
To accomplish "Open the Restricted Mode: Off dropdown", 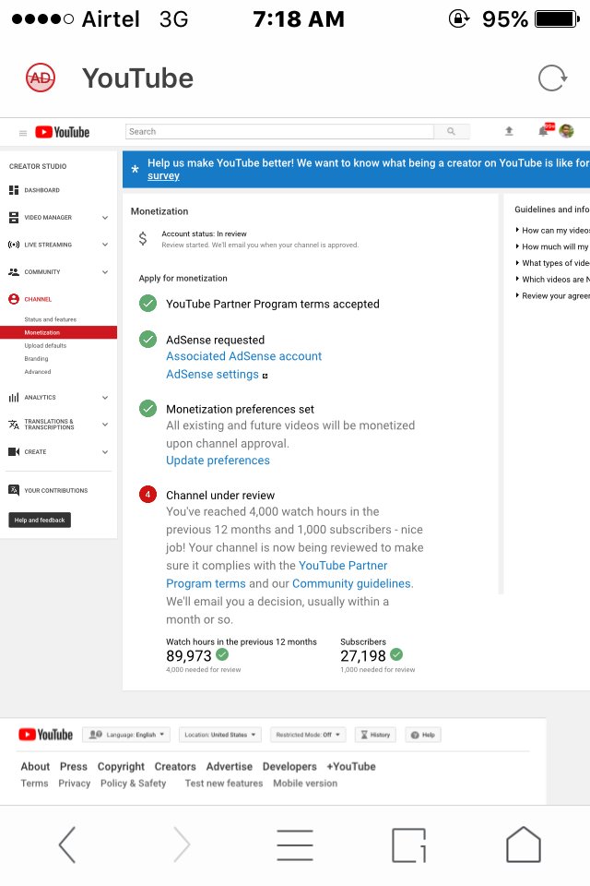I will point(308,735).
